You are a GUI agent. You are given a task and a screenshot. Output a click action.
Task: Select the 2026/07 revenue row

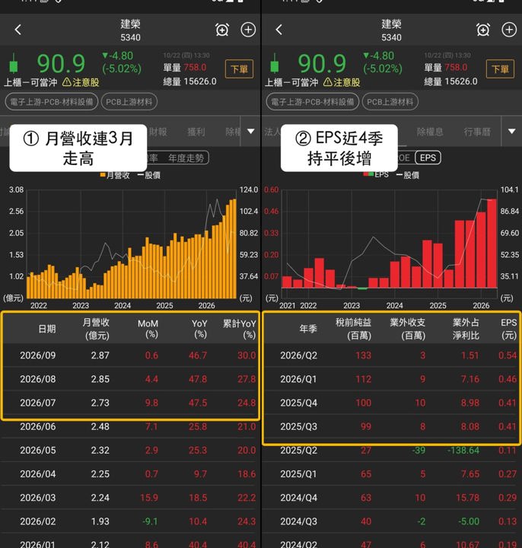pos(130,403)
